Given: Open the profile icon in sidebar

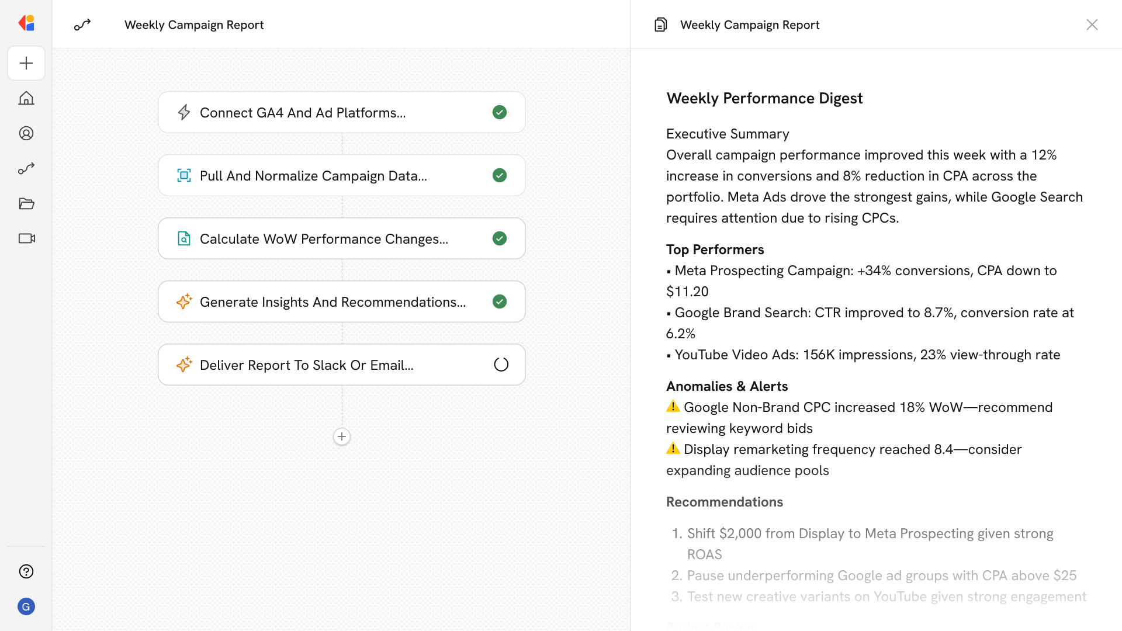Looking at the screenshot, I should [26, 133].
